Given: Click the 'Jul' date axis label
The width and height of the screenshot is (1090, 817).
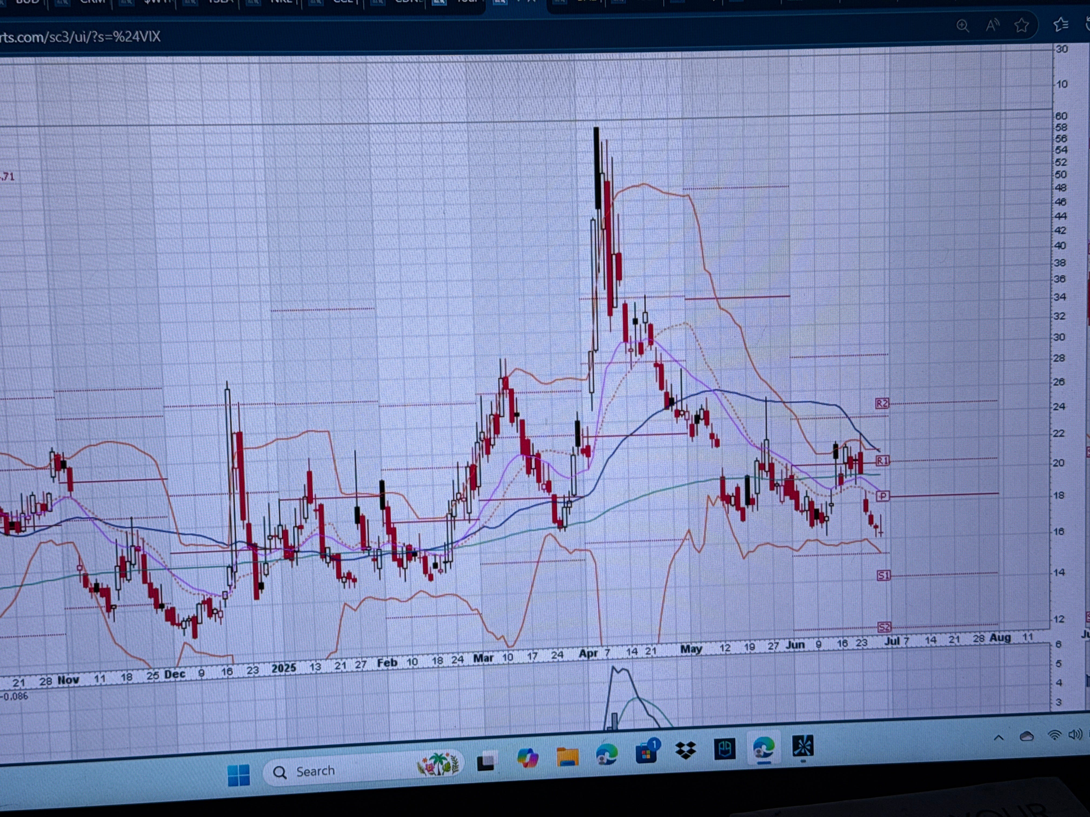Looking at the screenshot, I should [x=892, y=641].
